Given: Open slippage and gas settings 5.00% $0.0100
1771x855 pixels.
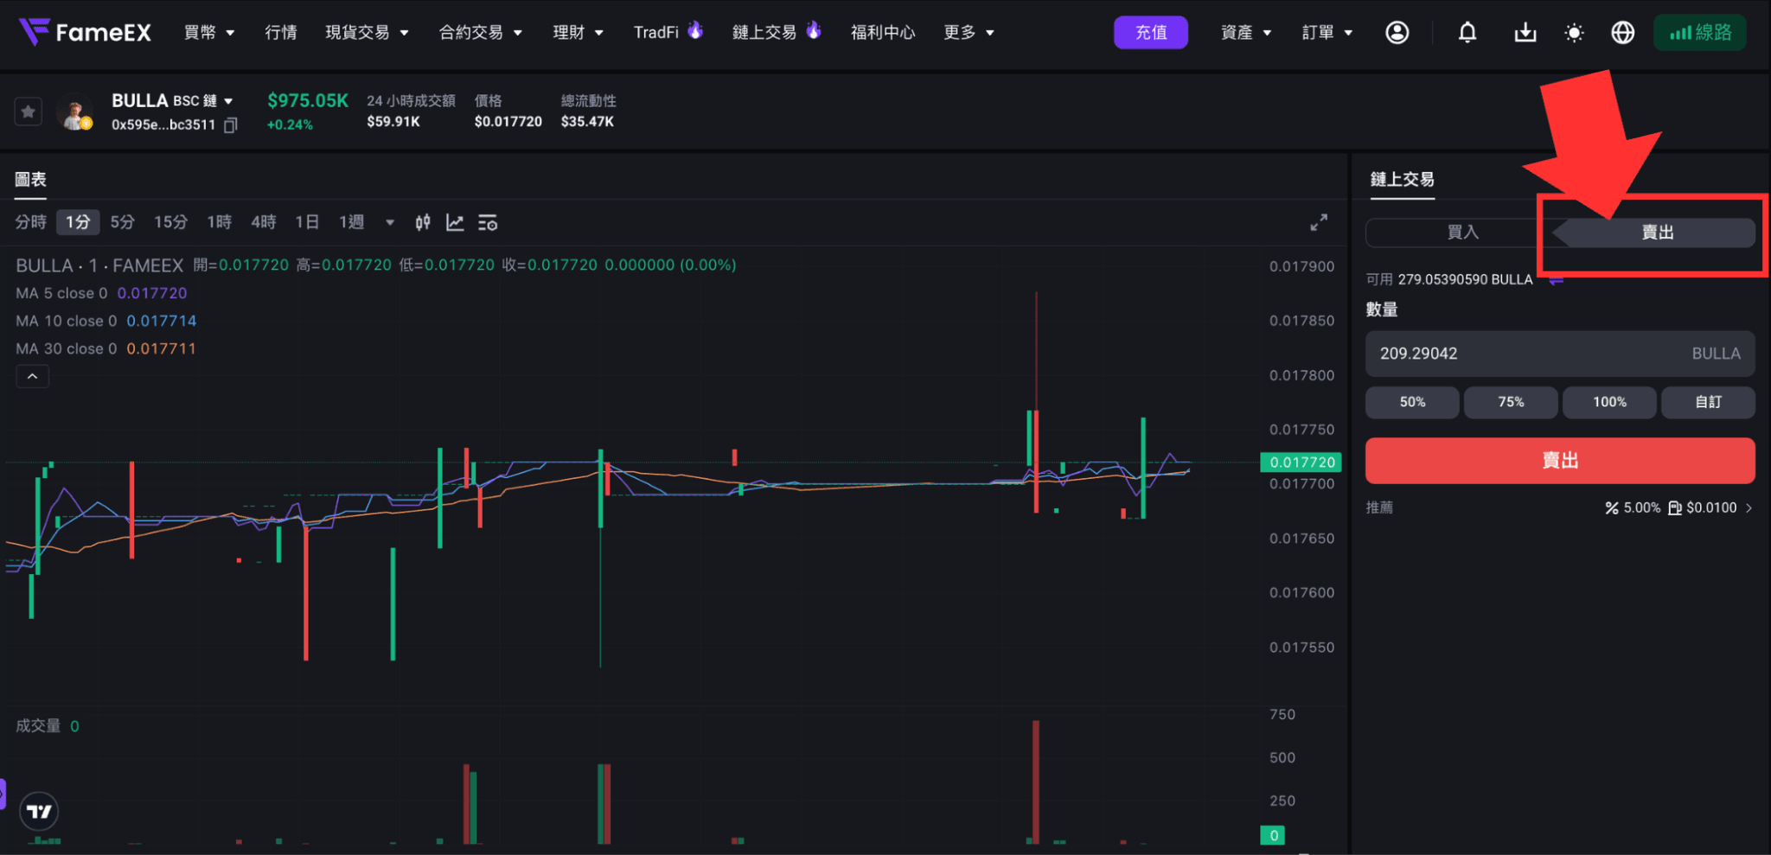Looking at the screenshot, I should (1678, 508).
